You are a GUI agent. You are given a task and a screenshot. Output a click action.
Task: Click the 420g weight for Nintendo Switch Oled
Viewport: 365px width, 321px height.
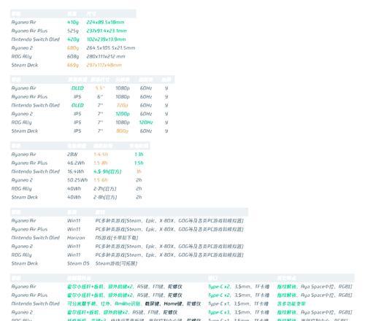coord(73,39)
